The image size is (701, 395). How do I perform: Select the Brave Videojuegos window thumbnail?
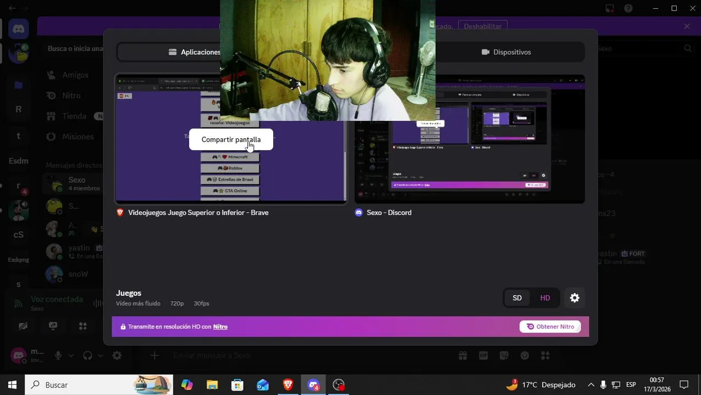[x=231, y=139]
